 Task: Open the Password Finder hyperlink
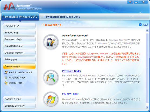[x=72, y=71]
